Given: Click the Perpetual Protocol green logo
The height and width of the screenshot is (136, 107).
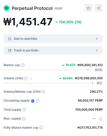Looking at the screenshot, I should click(x=7, y=8).
